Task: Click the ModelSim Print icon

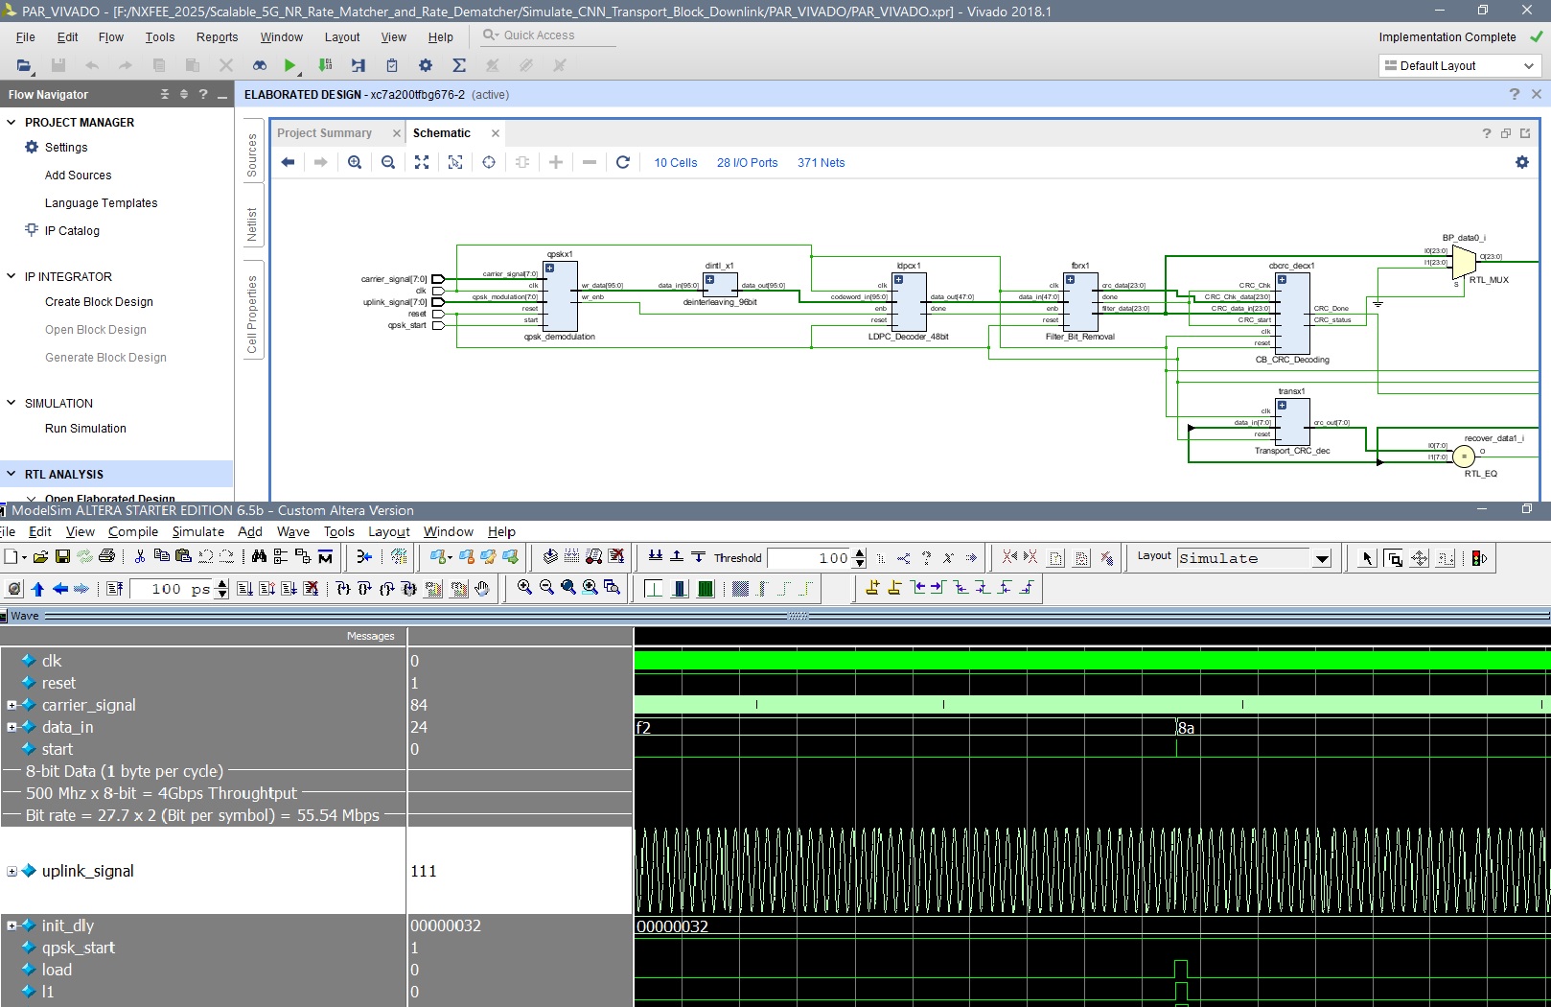Action: tap(106, 556)
